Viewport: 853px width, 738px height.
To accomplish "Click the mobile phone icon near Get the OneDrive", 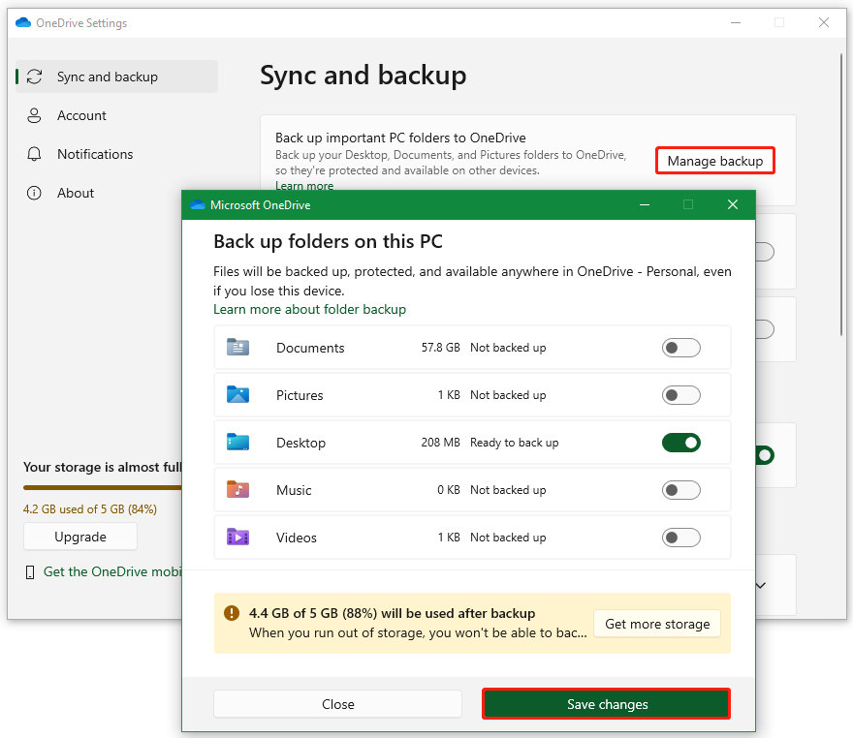I will [x=30, y=571].
